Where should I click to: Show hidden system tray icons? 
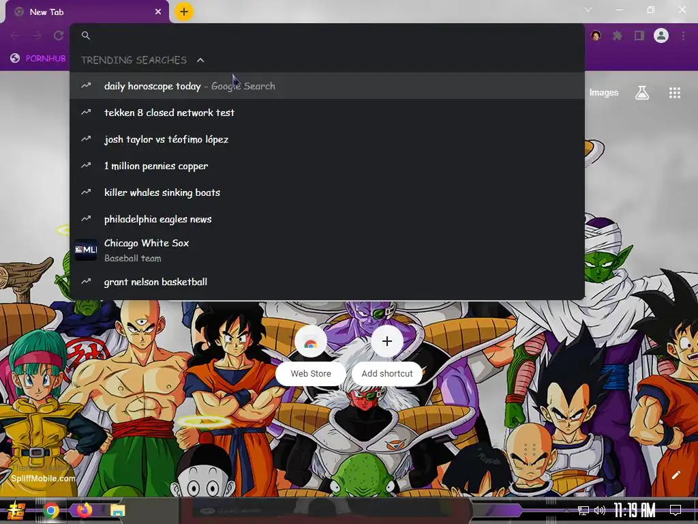[566, 510]
